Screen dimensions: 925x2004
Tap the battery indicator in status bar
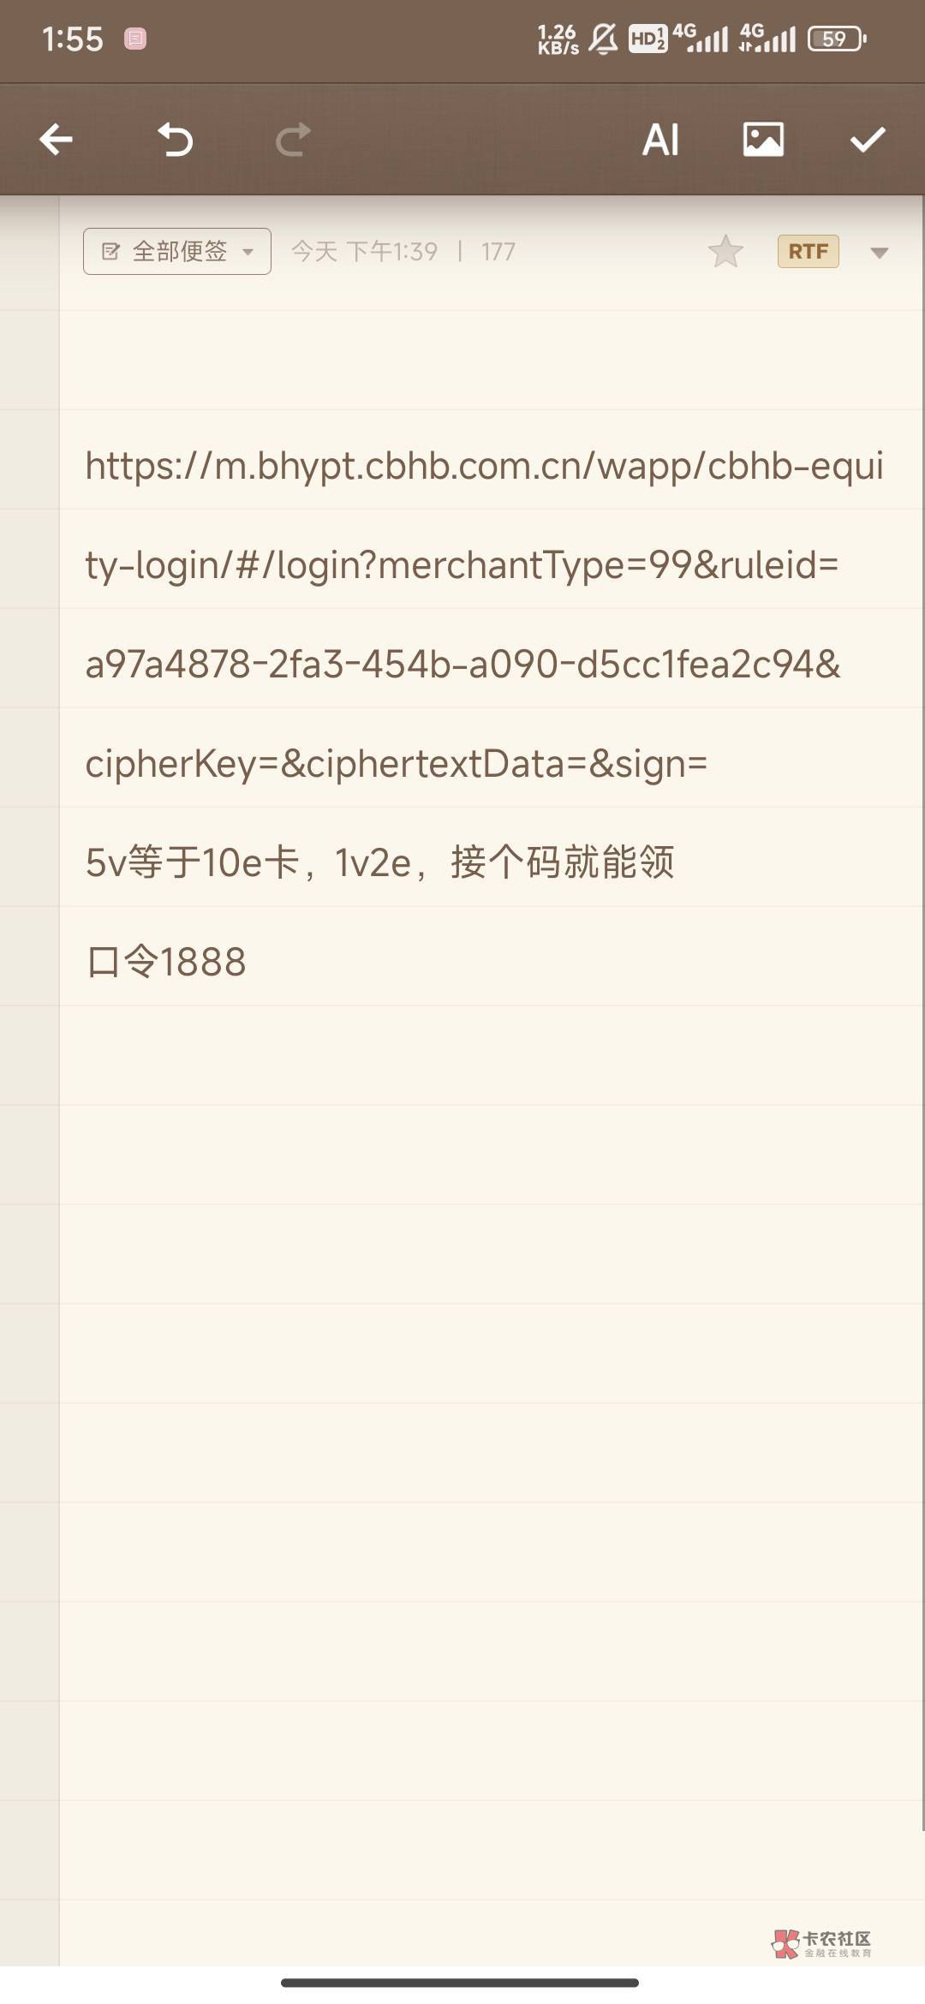pyautogui.click(x=837, y=39)
